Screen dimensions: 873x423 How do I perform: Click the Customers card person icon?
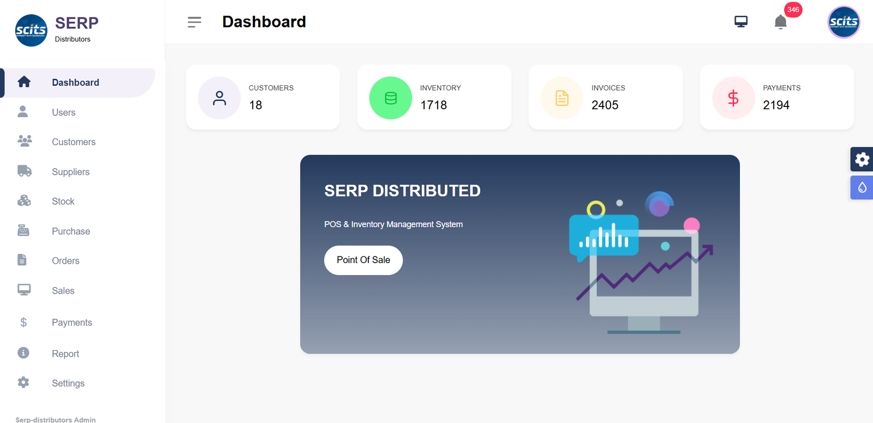tap(219, 98)
